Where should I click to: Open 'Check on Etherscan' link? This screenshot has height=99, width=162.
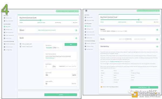tap(50, 58)
